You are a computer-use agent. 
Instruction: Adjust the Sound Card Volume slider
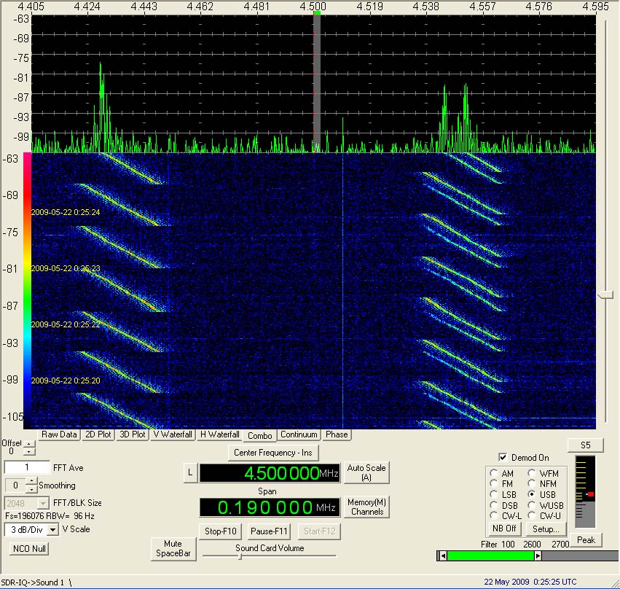(240, 556)
